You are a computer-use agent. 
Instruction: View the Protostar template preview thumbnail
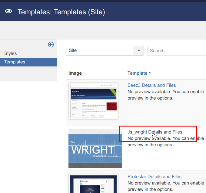[x=93, y=183]
